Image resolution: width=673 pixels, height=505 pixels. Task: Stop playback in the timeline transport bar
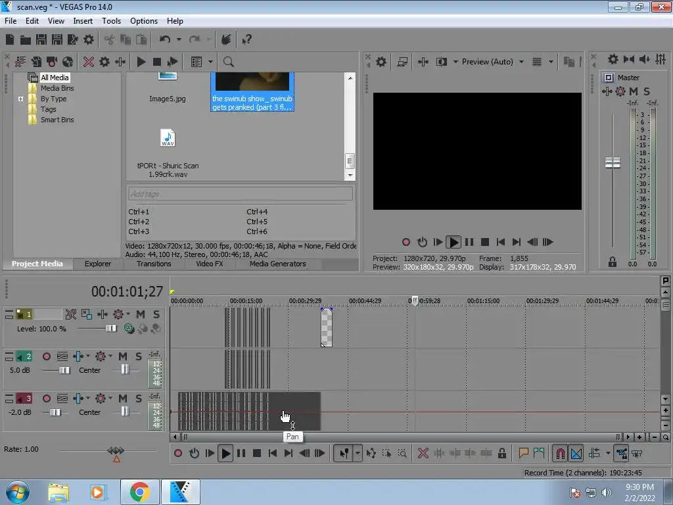tap(257, 453)
